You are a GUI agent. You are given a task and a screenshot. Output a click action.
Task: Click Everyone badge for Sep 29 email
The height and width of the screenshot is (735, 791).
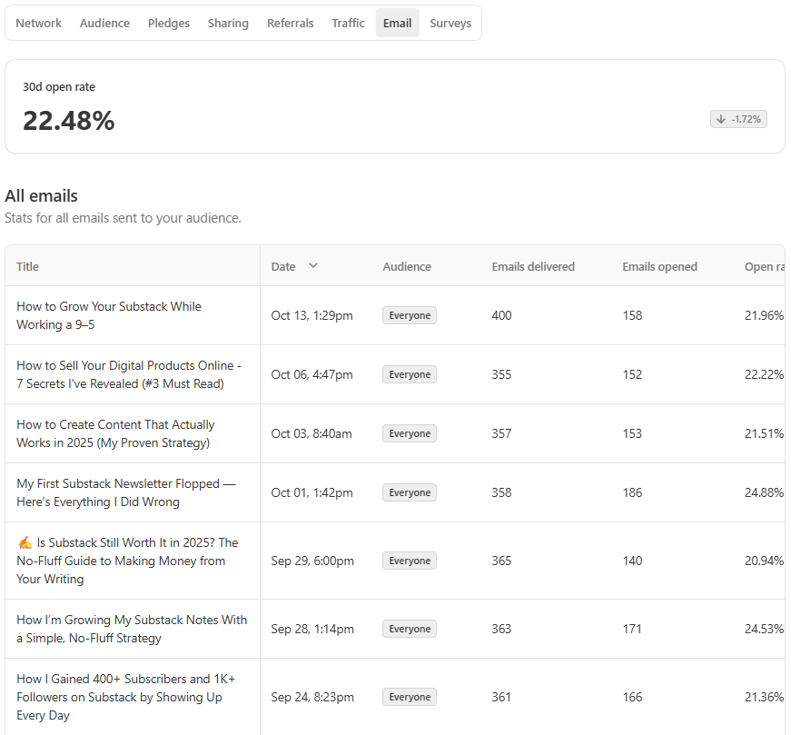pyautogui.click(x=410, y=561)
